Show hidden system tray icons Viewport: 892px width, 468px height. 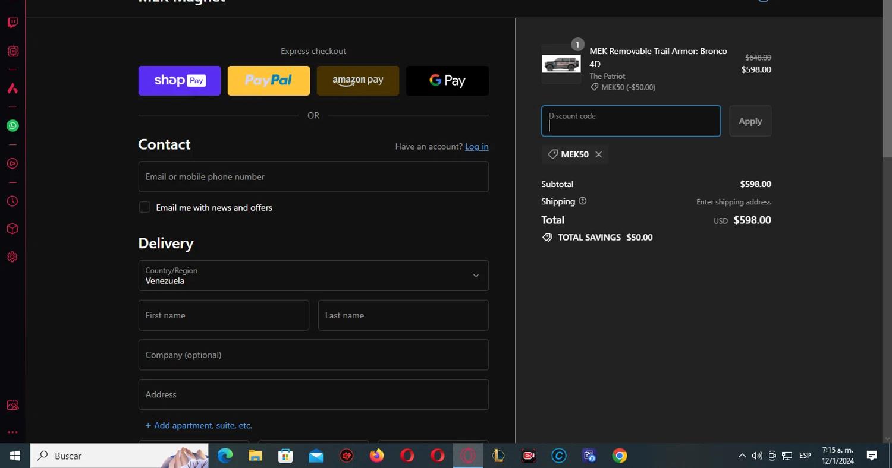[742, 456]
